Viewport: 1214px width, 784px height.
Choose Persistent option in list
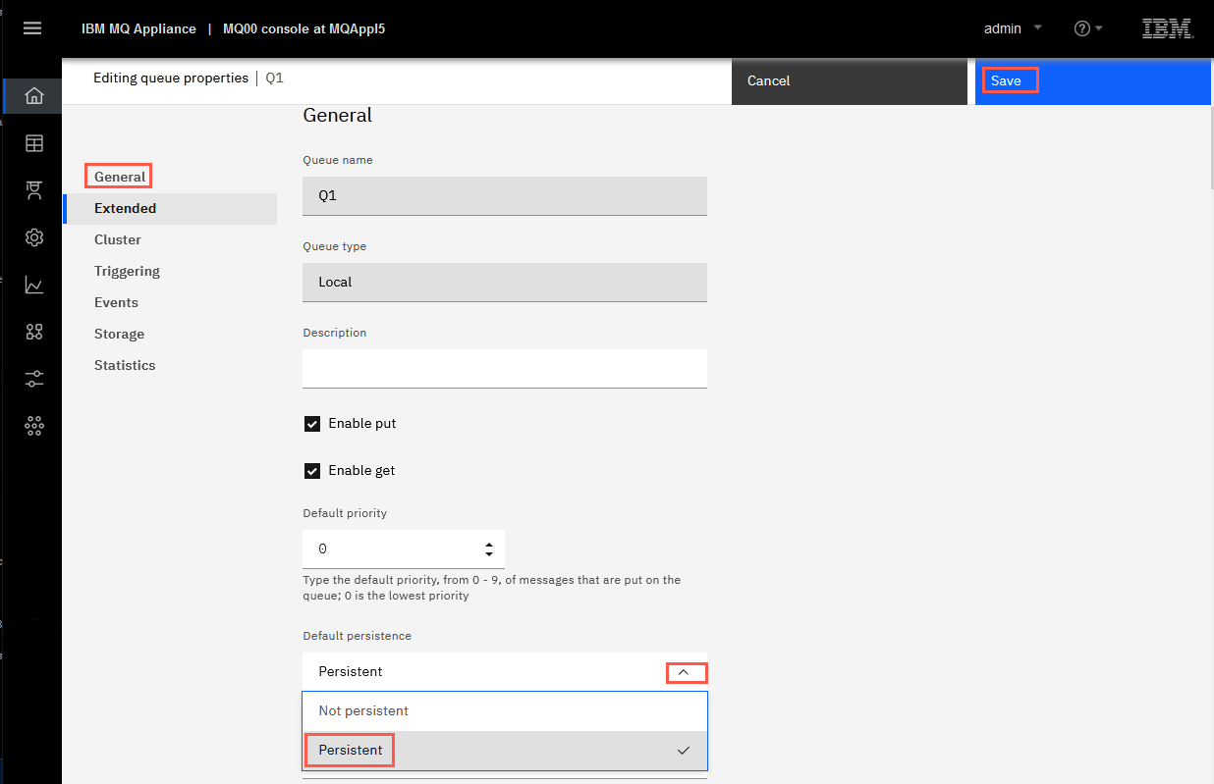point(505,751)
